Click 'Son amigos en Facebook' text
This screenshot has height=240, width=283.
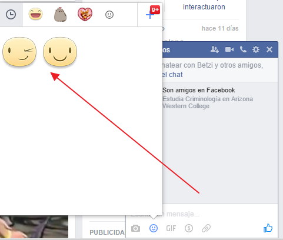(x=199, y=90)
